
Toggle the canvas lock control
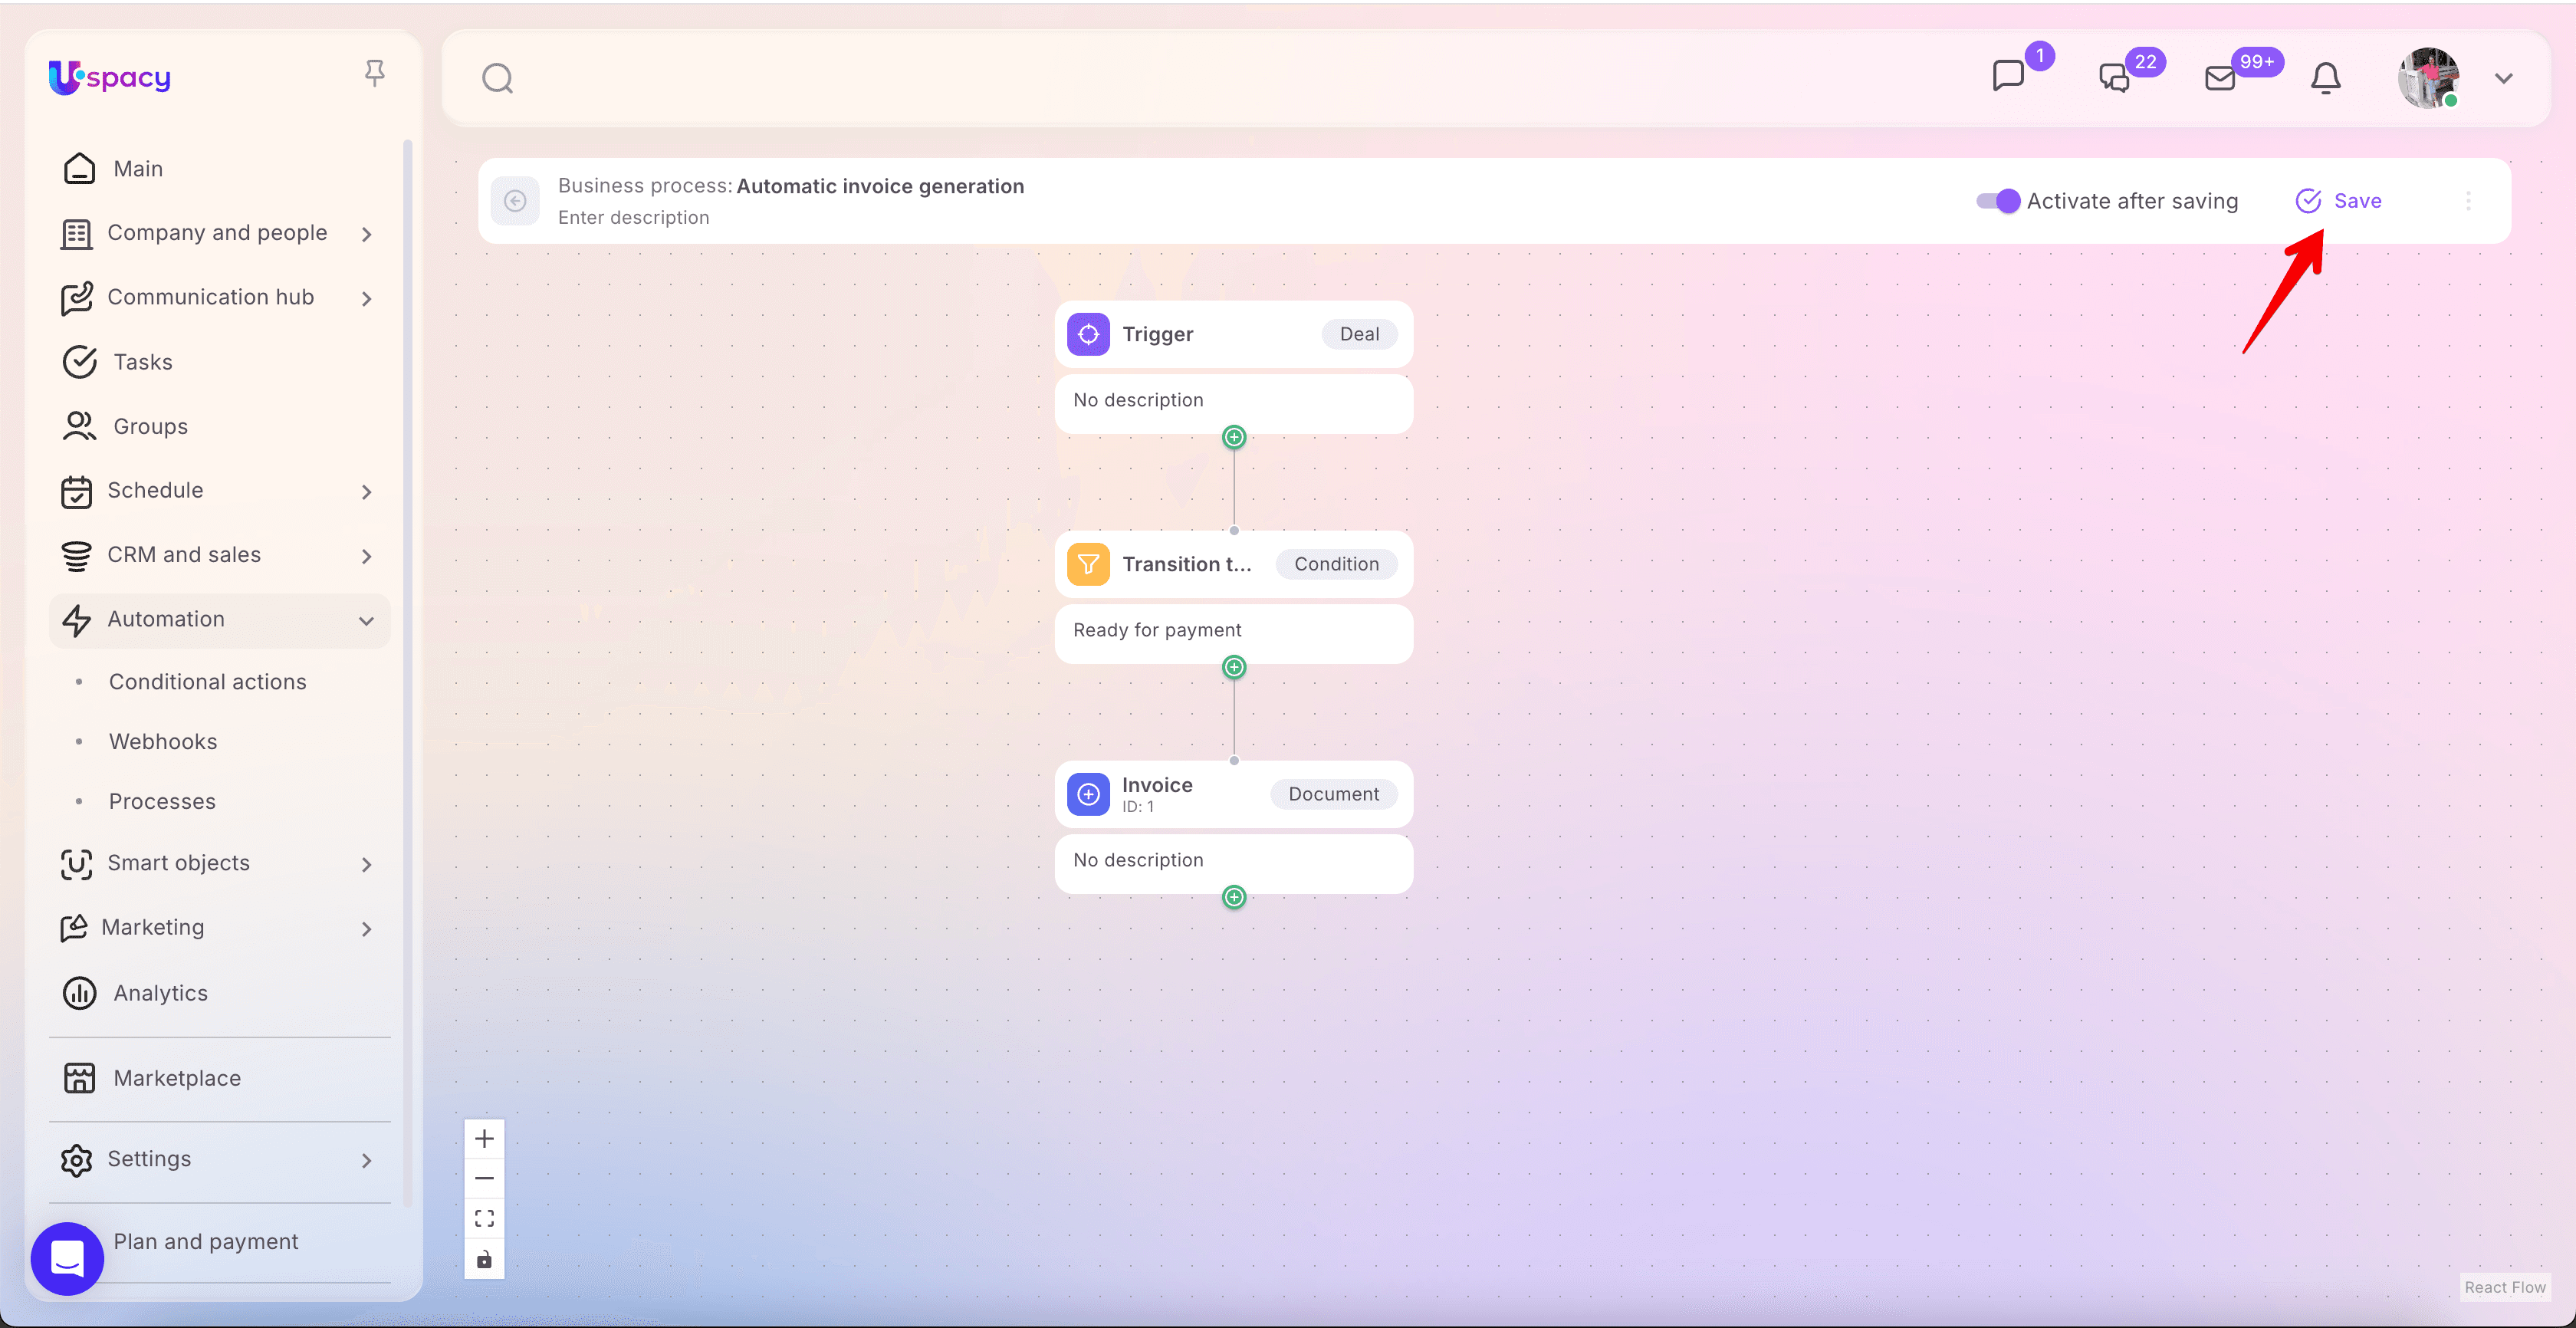point(484,1258)
